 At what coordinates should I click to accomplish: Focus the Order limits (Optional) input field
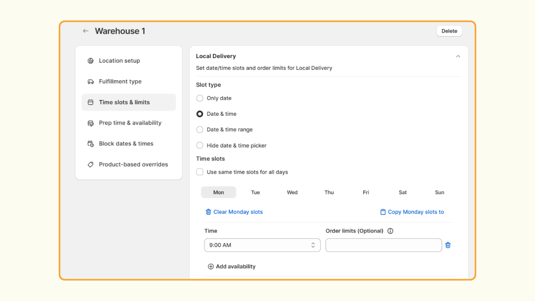pos(384,245)
